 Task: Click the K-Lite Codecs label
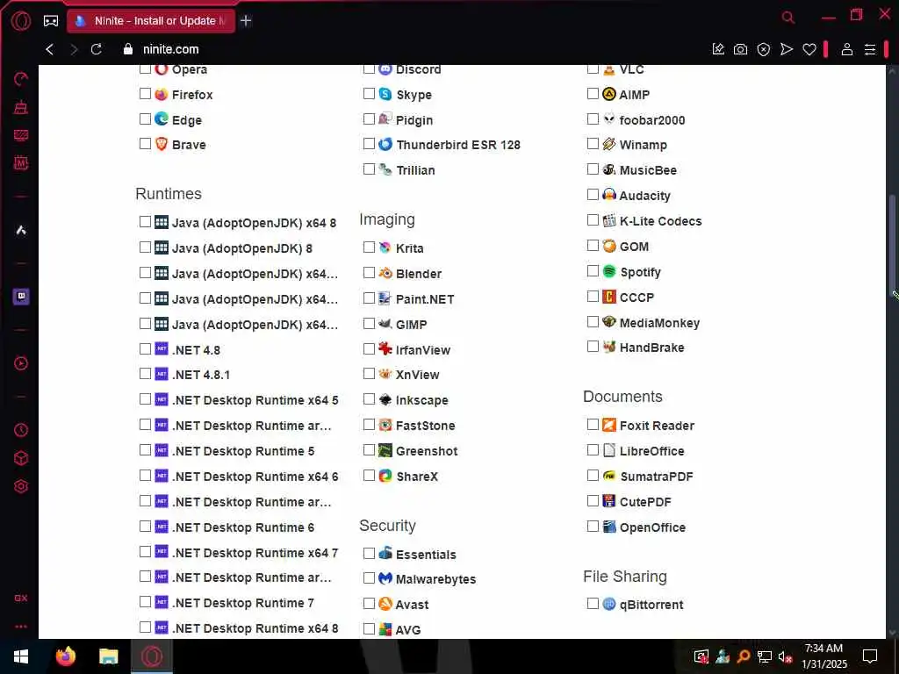pos(660,221)
